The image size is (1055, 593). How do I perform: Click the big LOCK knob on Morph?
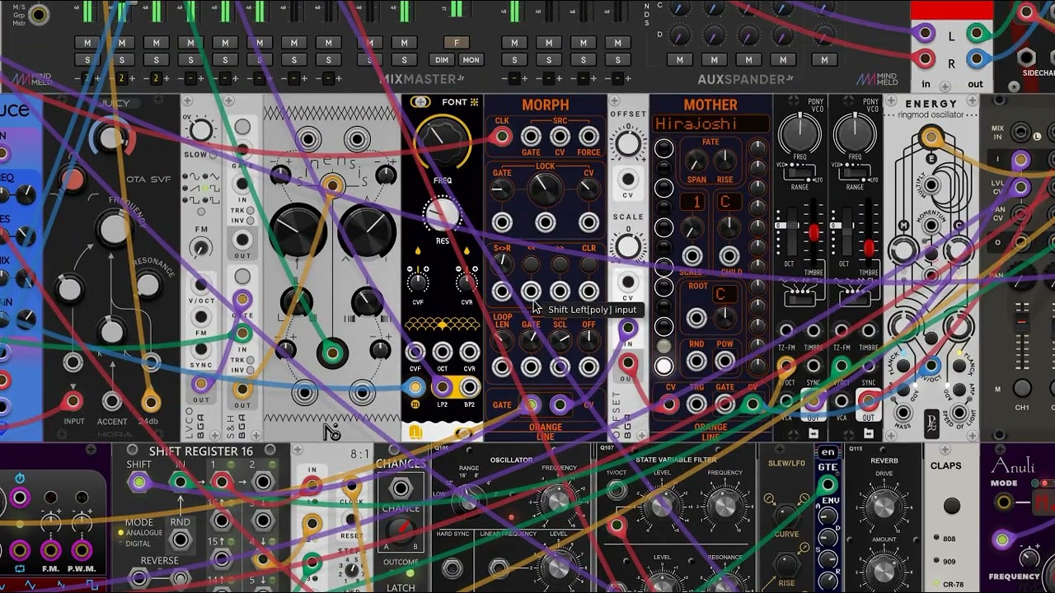pos(545,191)
